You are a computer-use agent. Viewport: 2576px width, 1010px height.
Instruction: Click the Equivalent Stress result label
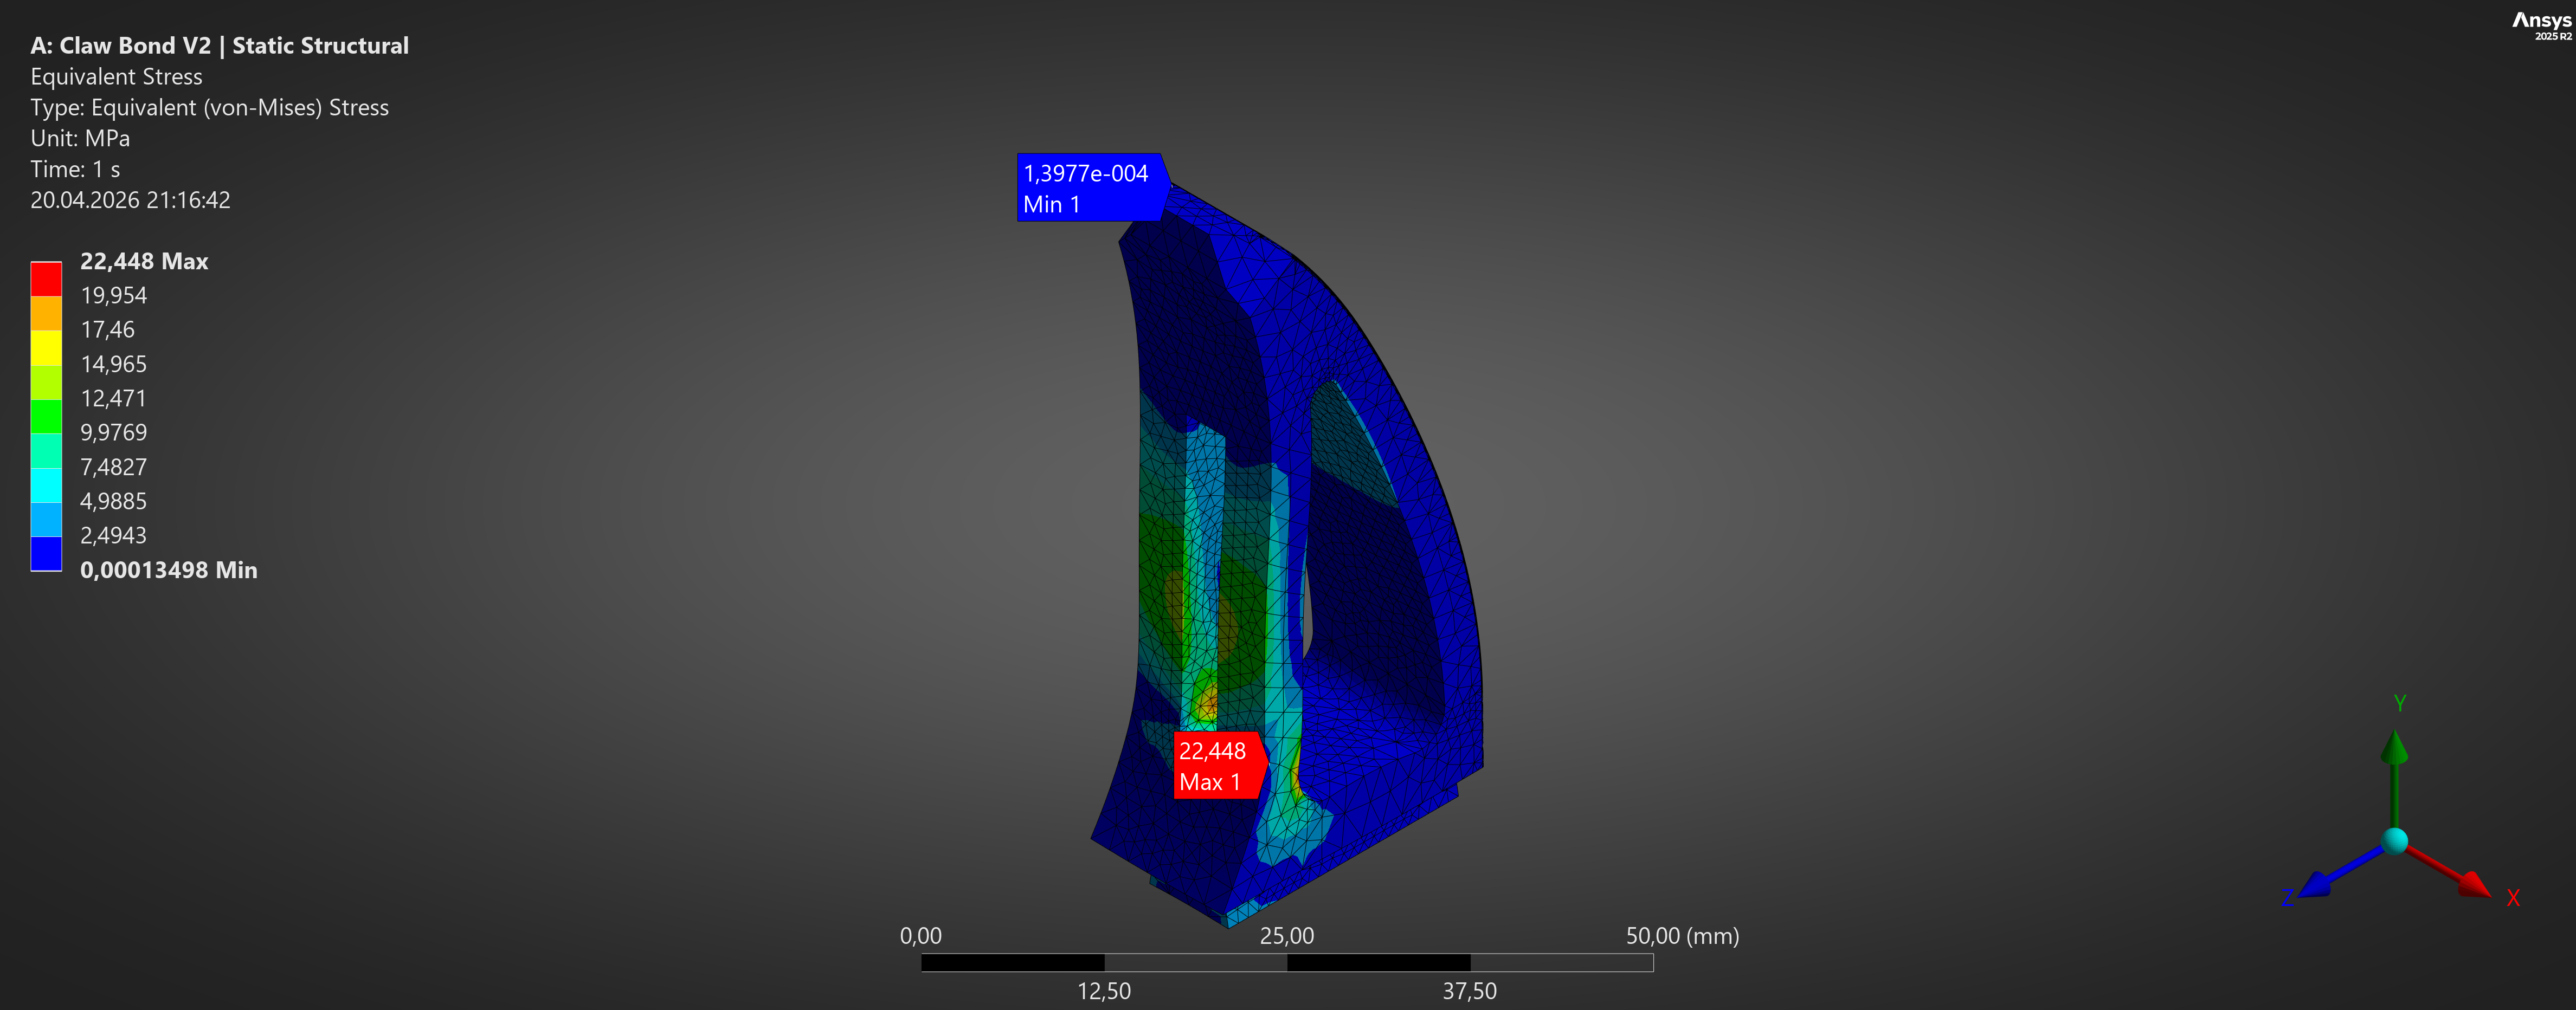coord(116,76)
